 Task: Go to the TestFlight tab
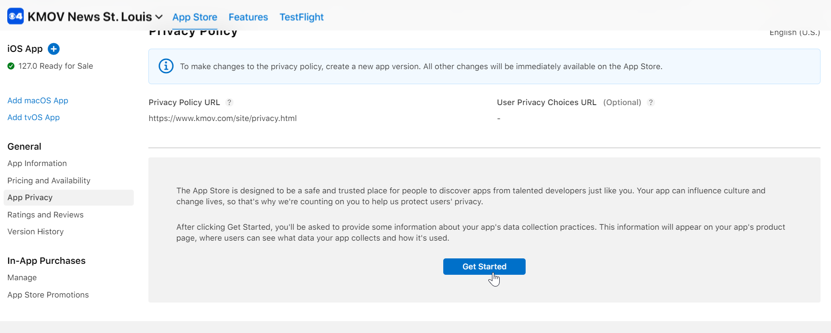301,17
